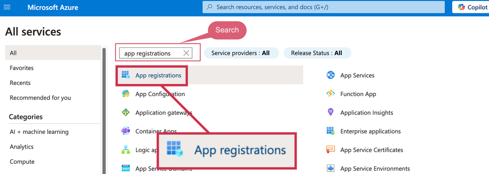
Task: Open the Application Insights link
Action: [366, 113]
